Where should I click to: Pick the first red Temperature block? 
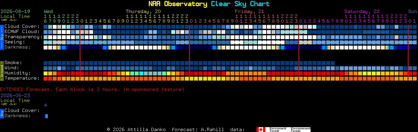pyautogui.click(x=46, y=79)
